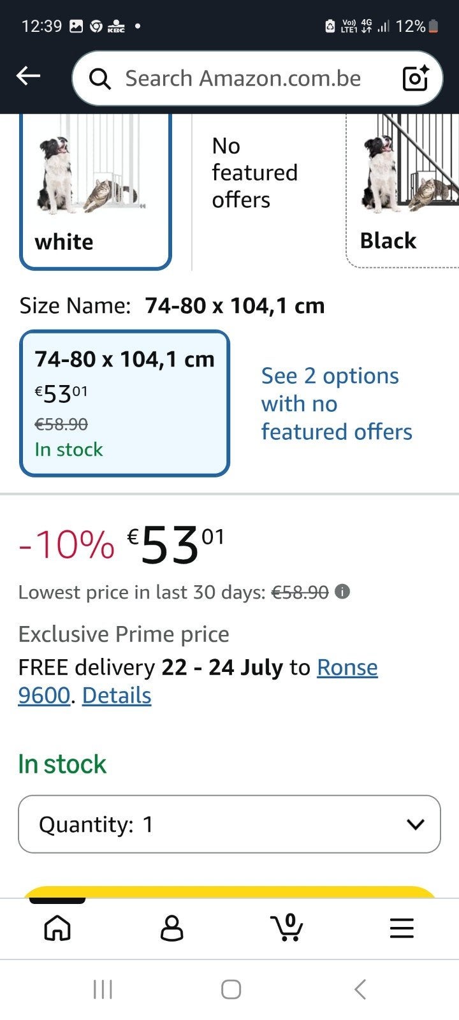Viewport: 459px width, 1020px height.
Task: Open the account profile icon
Action: [x=171, y=928]
